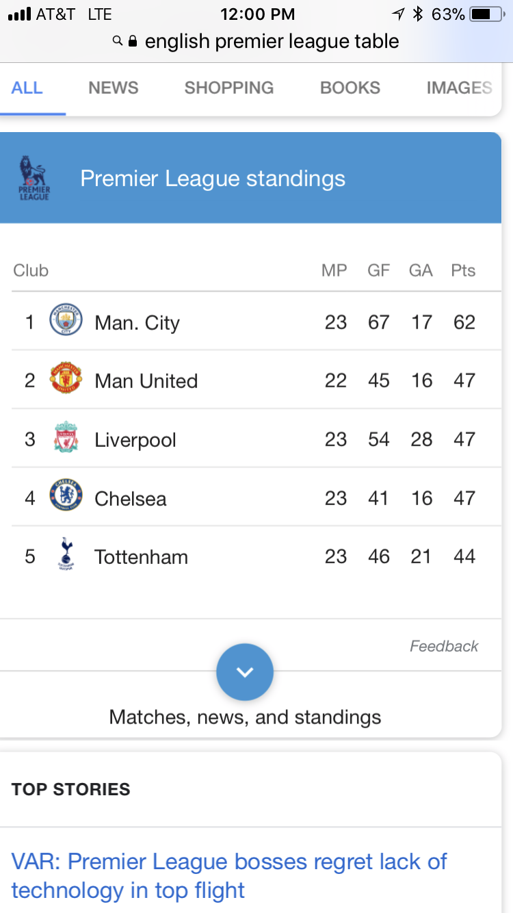Open the Books results tab
This screenshot has width=513, height=913.
350,88
